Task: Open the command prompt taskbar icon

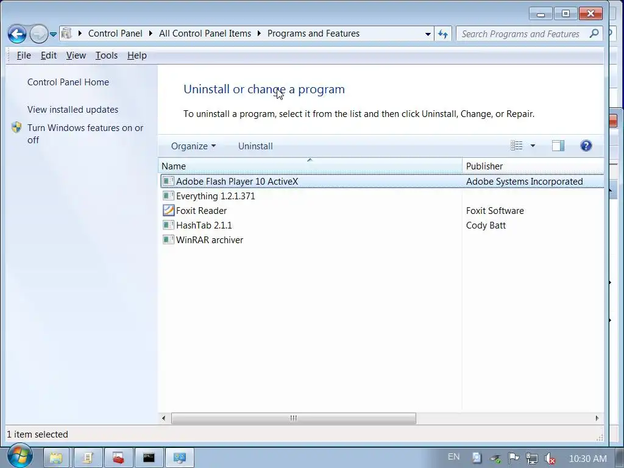Action: [149, 458]
